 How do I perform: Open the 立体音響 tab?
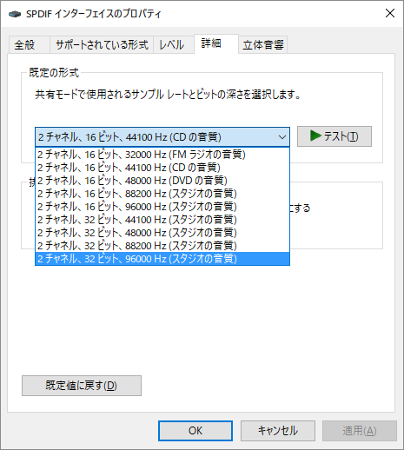tap(263, 45)
